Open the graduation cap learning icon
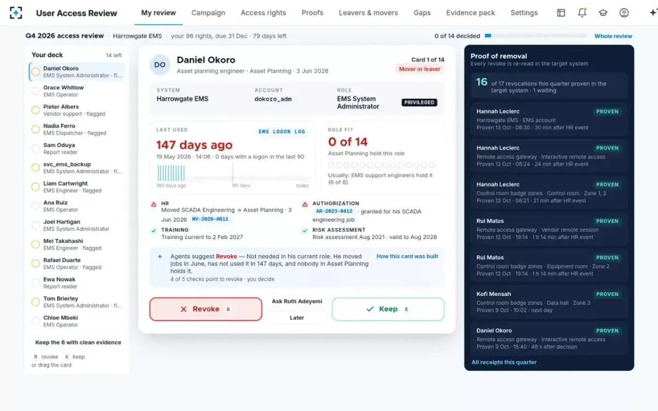658x411 pixels. pos(603,13)
